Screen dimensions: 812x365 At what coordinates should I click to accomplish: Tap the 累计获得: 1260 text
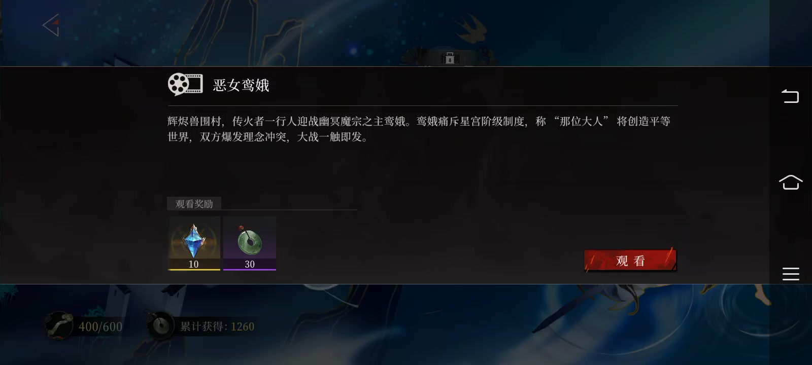(217, 326)
